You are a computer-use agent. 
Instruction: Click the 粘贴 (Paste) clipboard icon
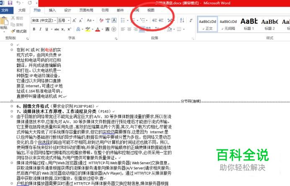click(4, 21)
